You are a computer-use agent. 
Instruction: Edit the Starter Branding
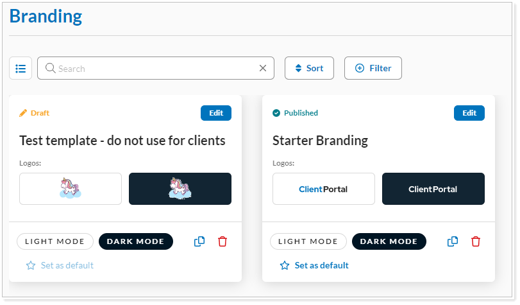tap(469, 113)
